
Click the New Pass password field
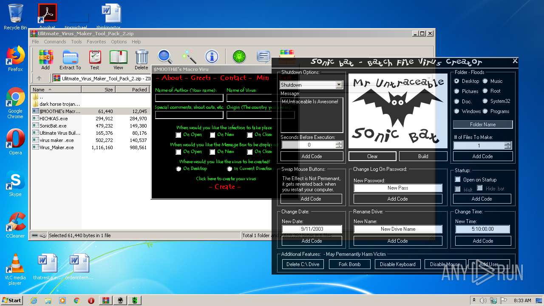point(398,188)
